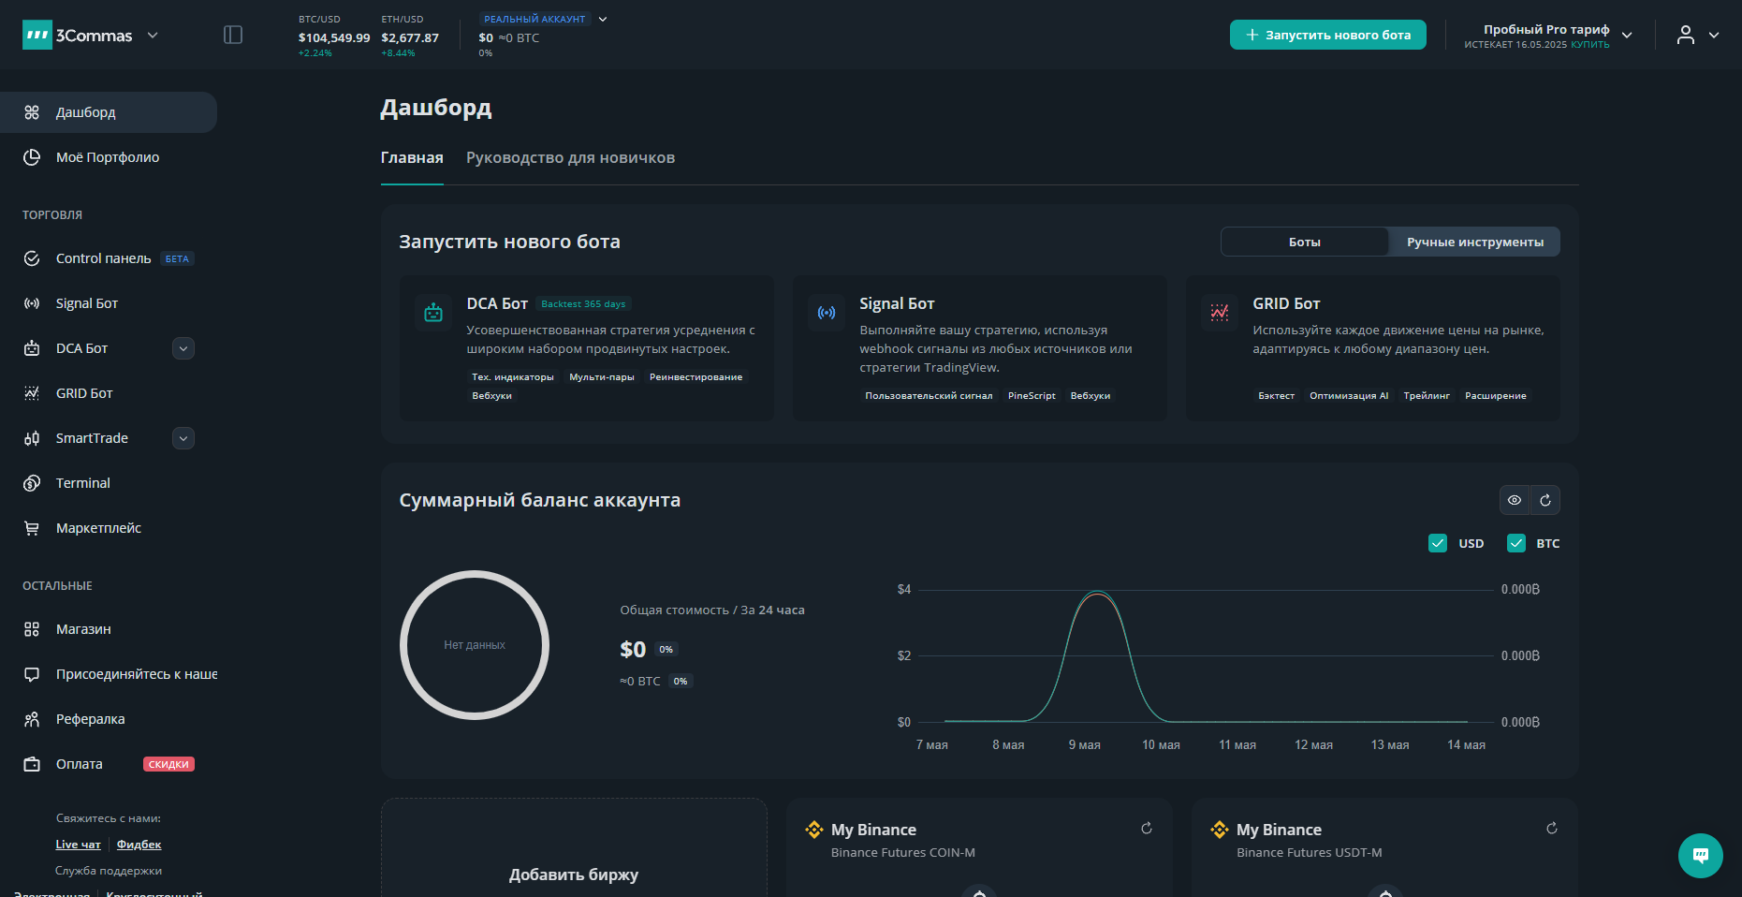Click the DCA Bot robot sidebar icon
The width and height of the screenshot is (1742, 897).
pyautogui.click(x=32, y=348)
